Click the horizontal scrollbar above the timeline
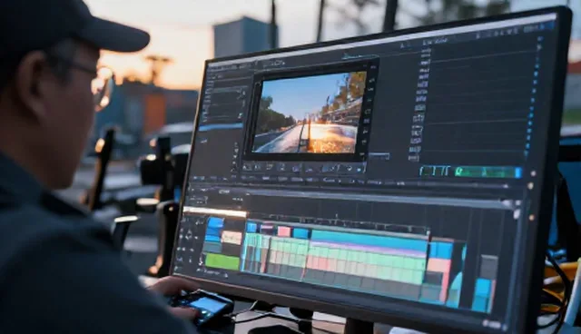This screenshot has height=334, width=581. pyautogui.click(x=378, y=198)
